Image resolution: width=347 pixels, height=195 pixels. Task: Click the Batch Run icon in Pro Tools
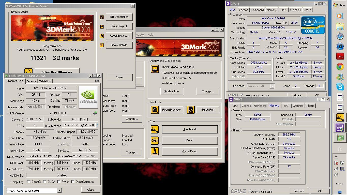(x=191, y=110)
